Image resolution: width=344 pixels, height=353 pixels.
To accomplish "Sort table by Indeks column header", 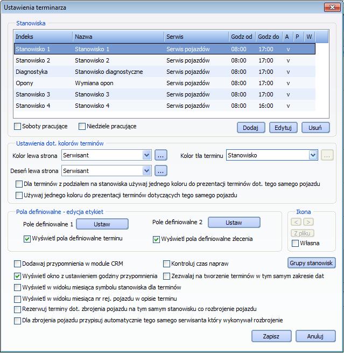I will coord(44,37).
